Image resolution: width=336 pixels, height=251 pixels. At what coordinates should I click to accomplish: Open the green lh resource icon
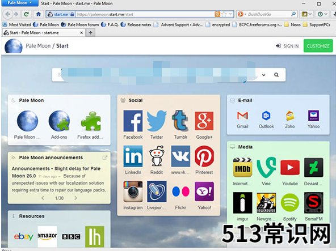[94, 237]
